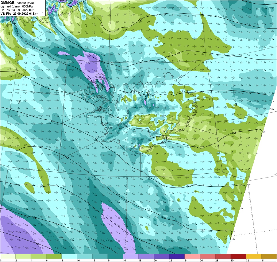The width and height of the screenshot is (277, 262).
Task: Click the dark red 30–32 m/s legend swatch
Action: (x=238, y=256)
